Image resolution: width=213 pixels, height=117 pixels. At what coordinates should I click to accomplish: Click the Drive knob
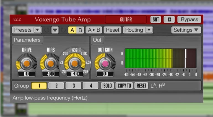(x=27, y=63)
